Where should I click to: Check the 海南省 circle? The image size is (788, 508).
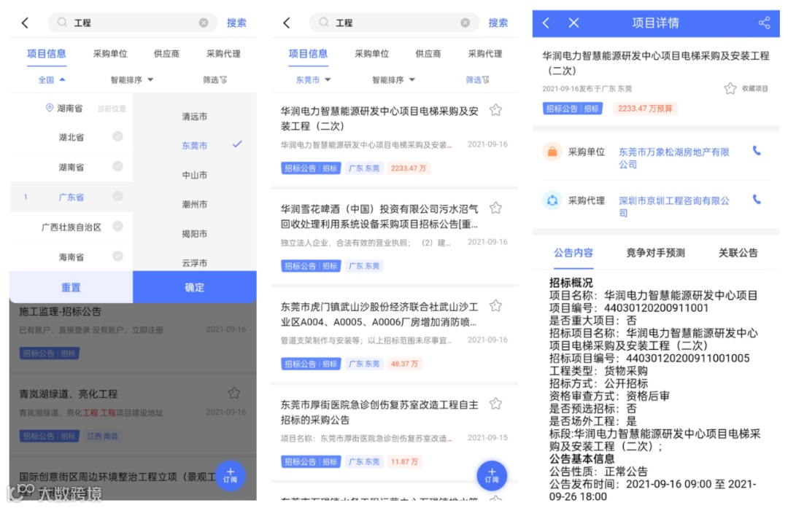[117, 256]
